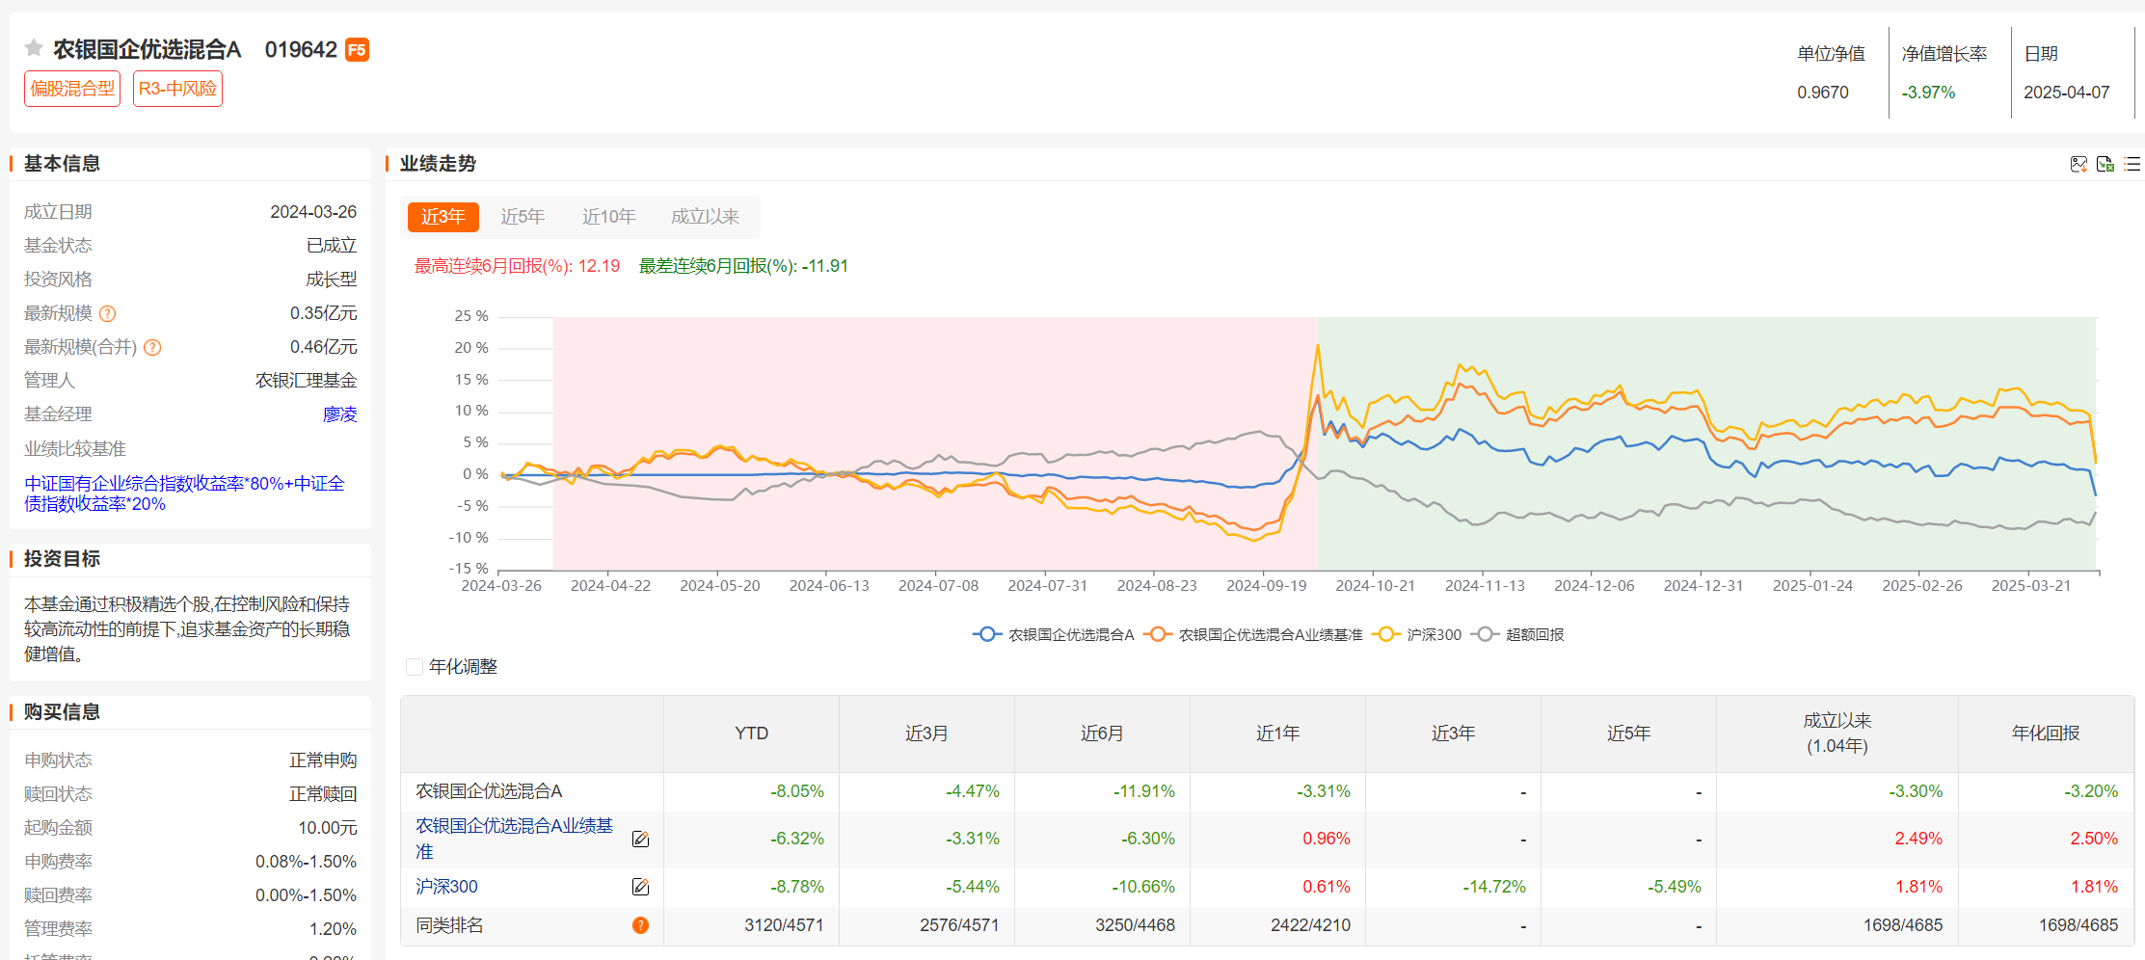Click the help icon next to 最新规模
This screenshot has width=2145, height=960.
pyautogui.click(x=108, y=313)
